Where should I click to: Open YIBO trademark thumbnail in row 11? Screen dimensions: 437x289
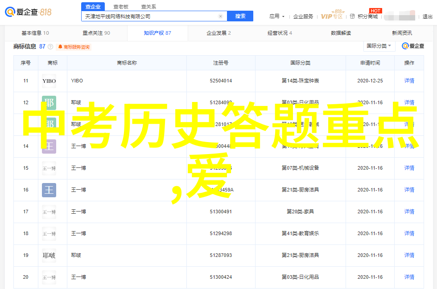(x=49, y=81)
